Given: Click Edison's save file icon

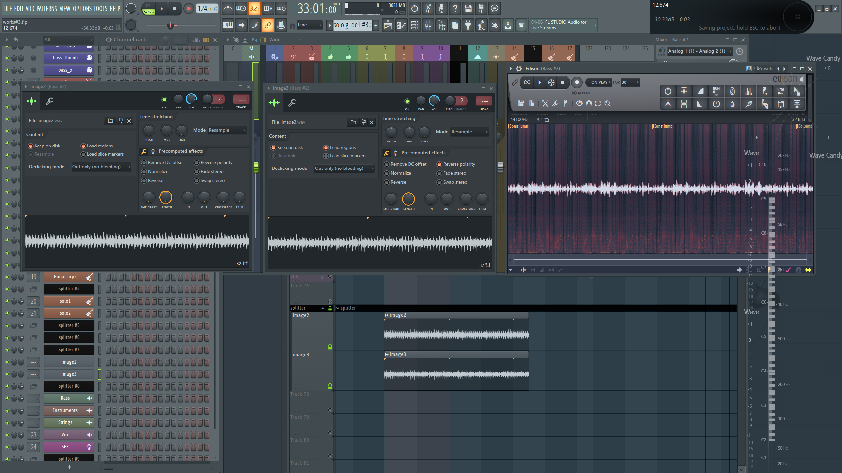Looking at the screenshot, I should tap(521, 103).
